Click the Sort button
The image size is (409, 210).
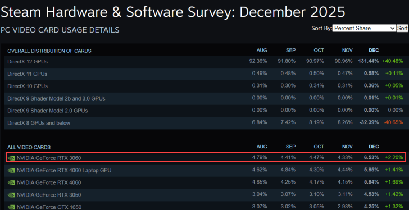pos(402,28)
